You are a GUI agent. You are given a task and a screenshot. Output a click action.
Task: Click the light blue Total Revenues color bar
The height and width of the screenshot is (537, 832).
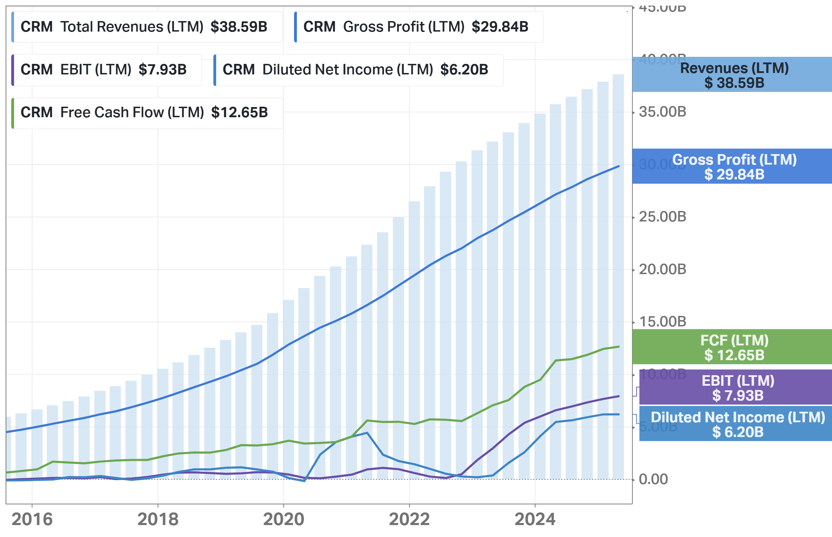tap(13, 27)
